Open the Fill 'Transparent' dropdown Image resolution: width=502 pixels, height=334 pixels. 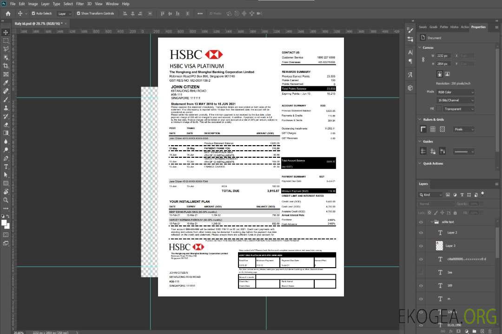pos(459,109)
